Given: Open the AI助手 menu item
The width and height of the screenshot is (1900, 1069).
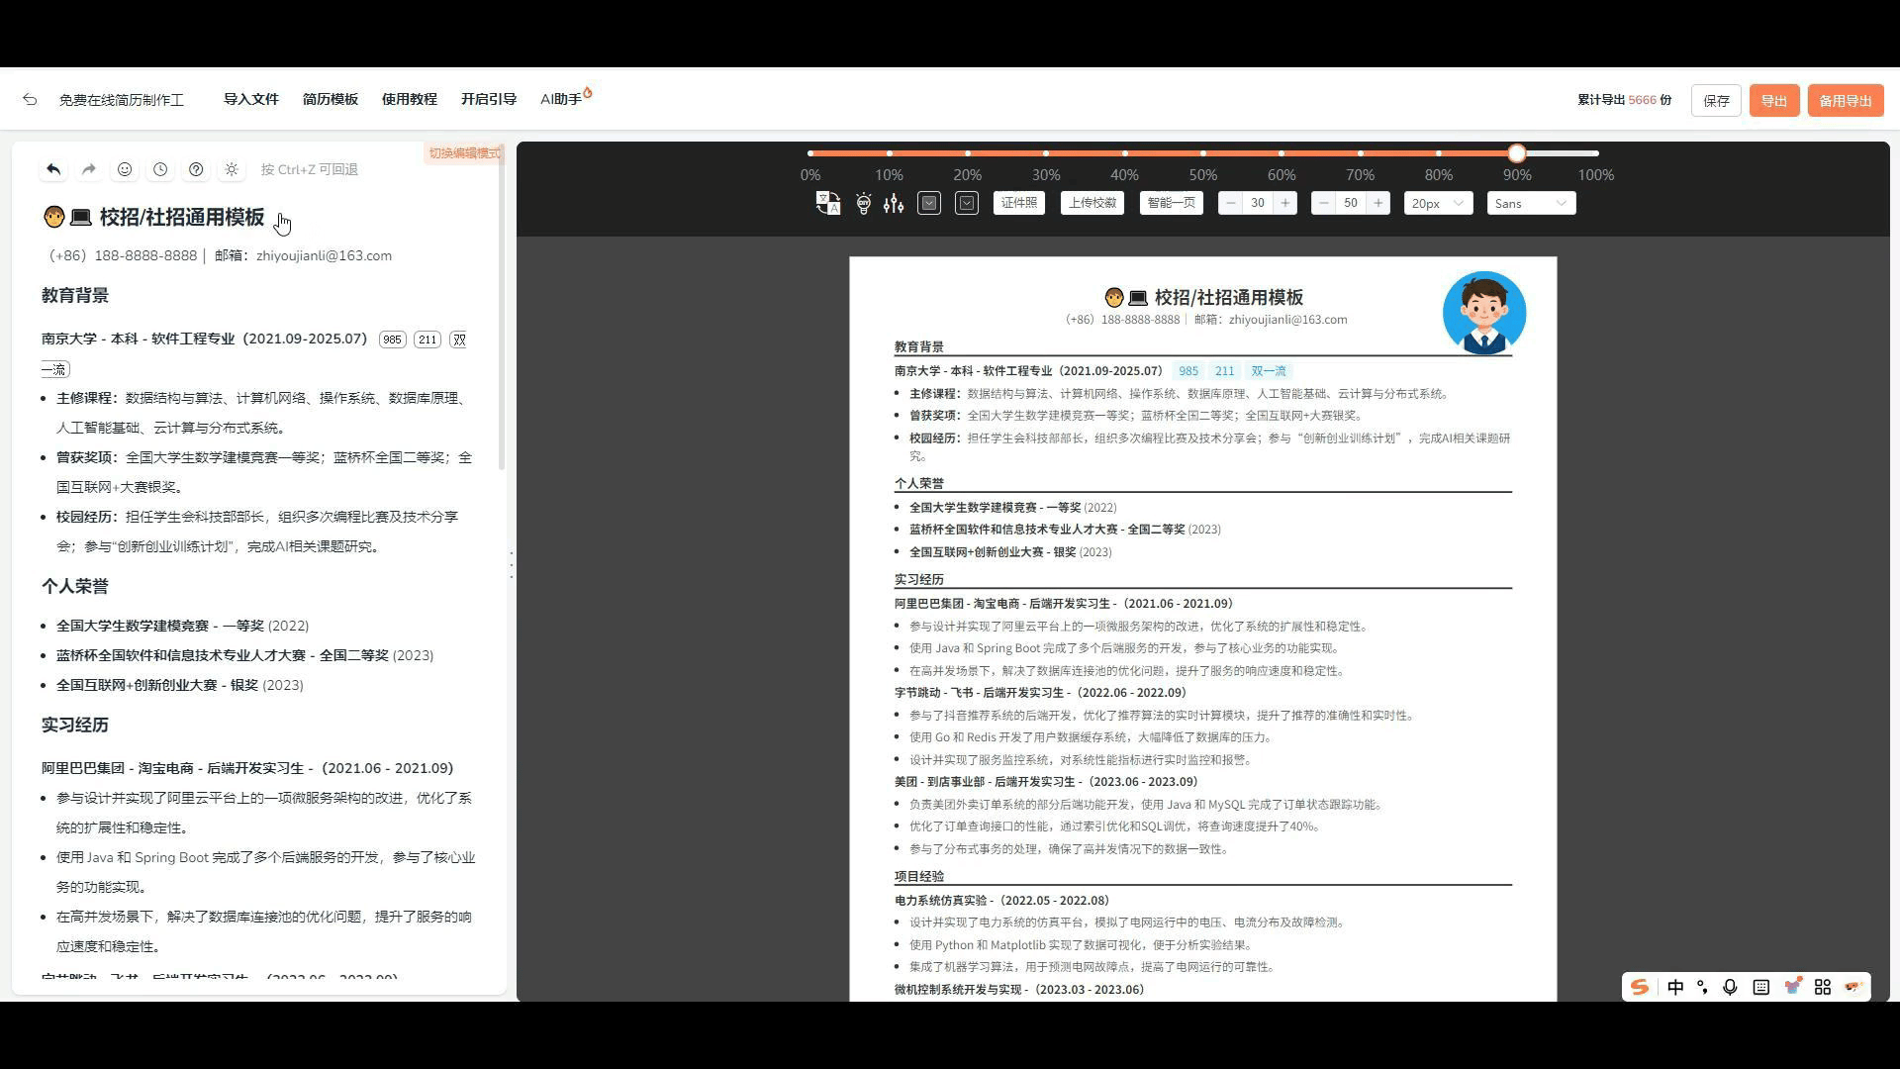Looking at the screenshot, I should pos(565,99).
